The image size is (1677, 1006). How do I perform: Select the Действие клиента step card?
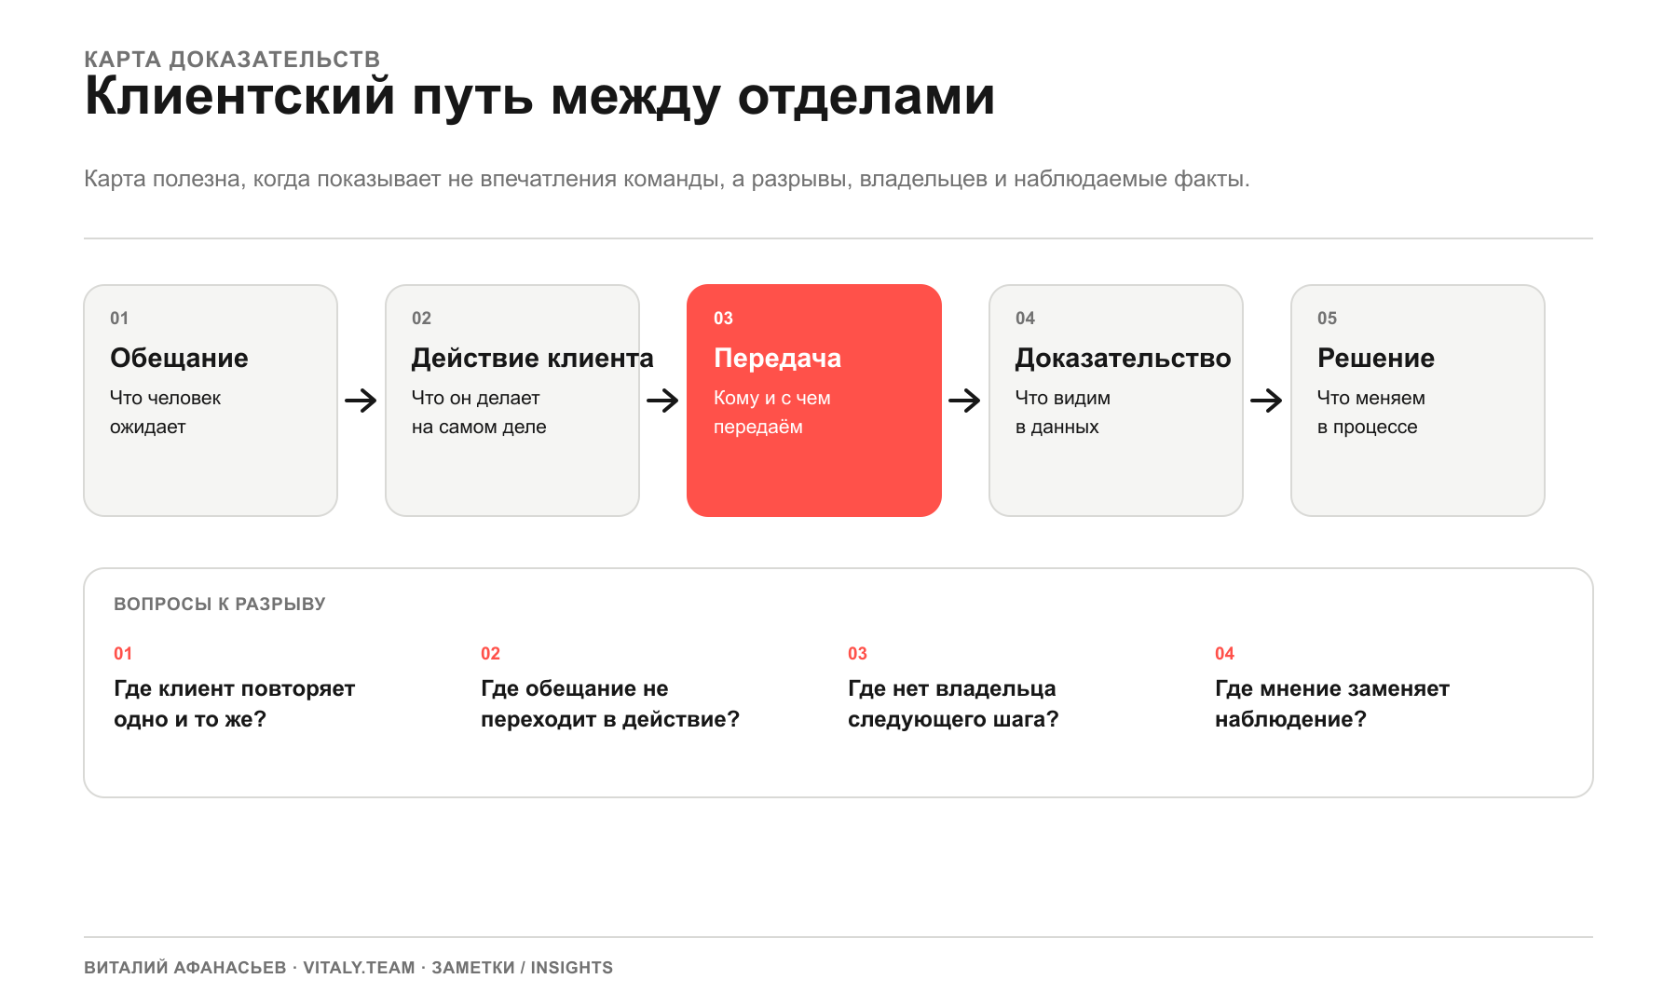click(512, 401)
